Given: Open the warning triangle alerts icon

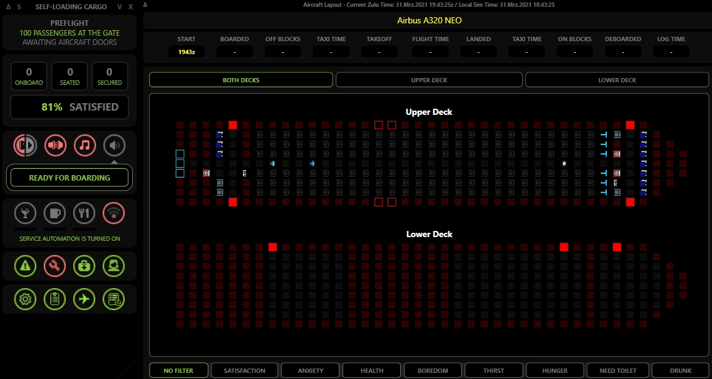Looking at the screenshot, I should pos(25,265).
